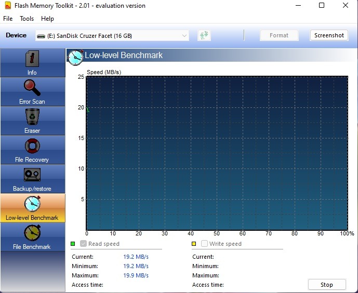This screenshot has height=293, width=358.
Task: Expand the Device dropdown arrow
Action: [184, 36]
